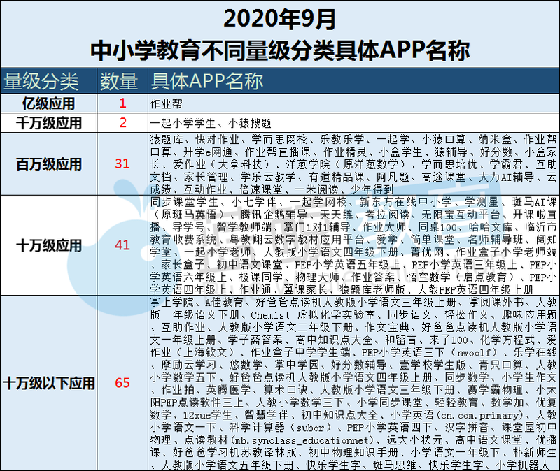Click the count "65" in the 十万级以下应用 row

pos(122,383)
